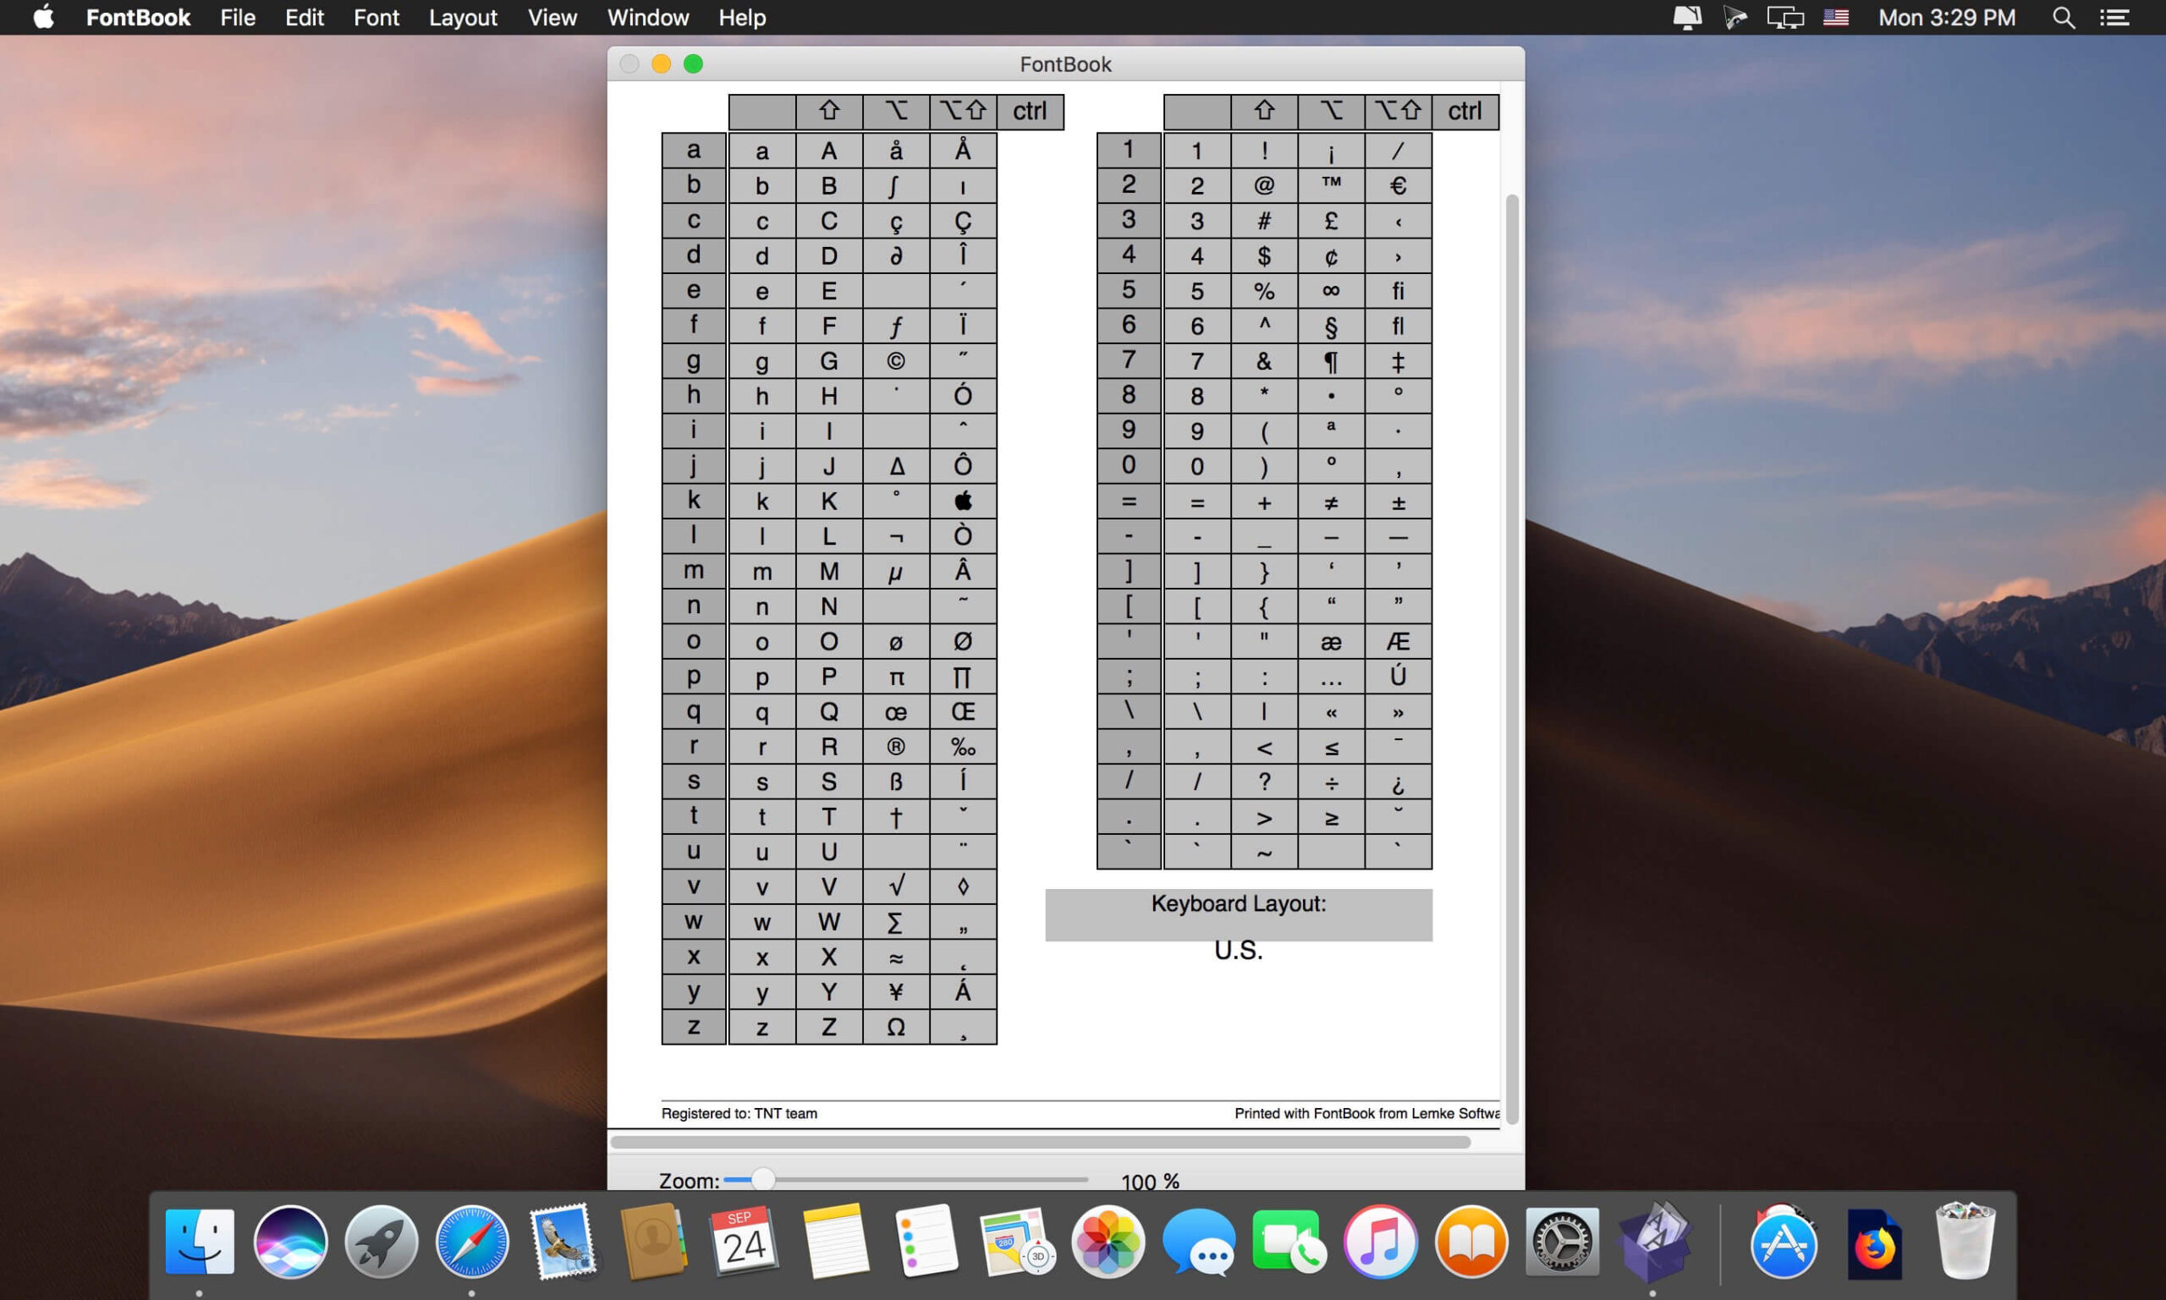Adjust the Zoom slider at the bottom
The height and width of the screenshot is (1300, 2166).
point(762,1180)
